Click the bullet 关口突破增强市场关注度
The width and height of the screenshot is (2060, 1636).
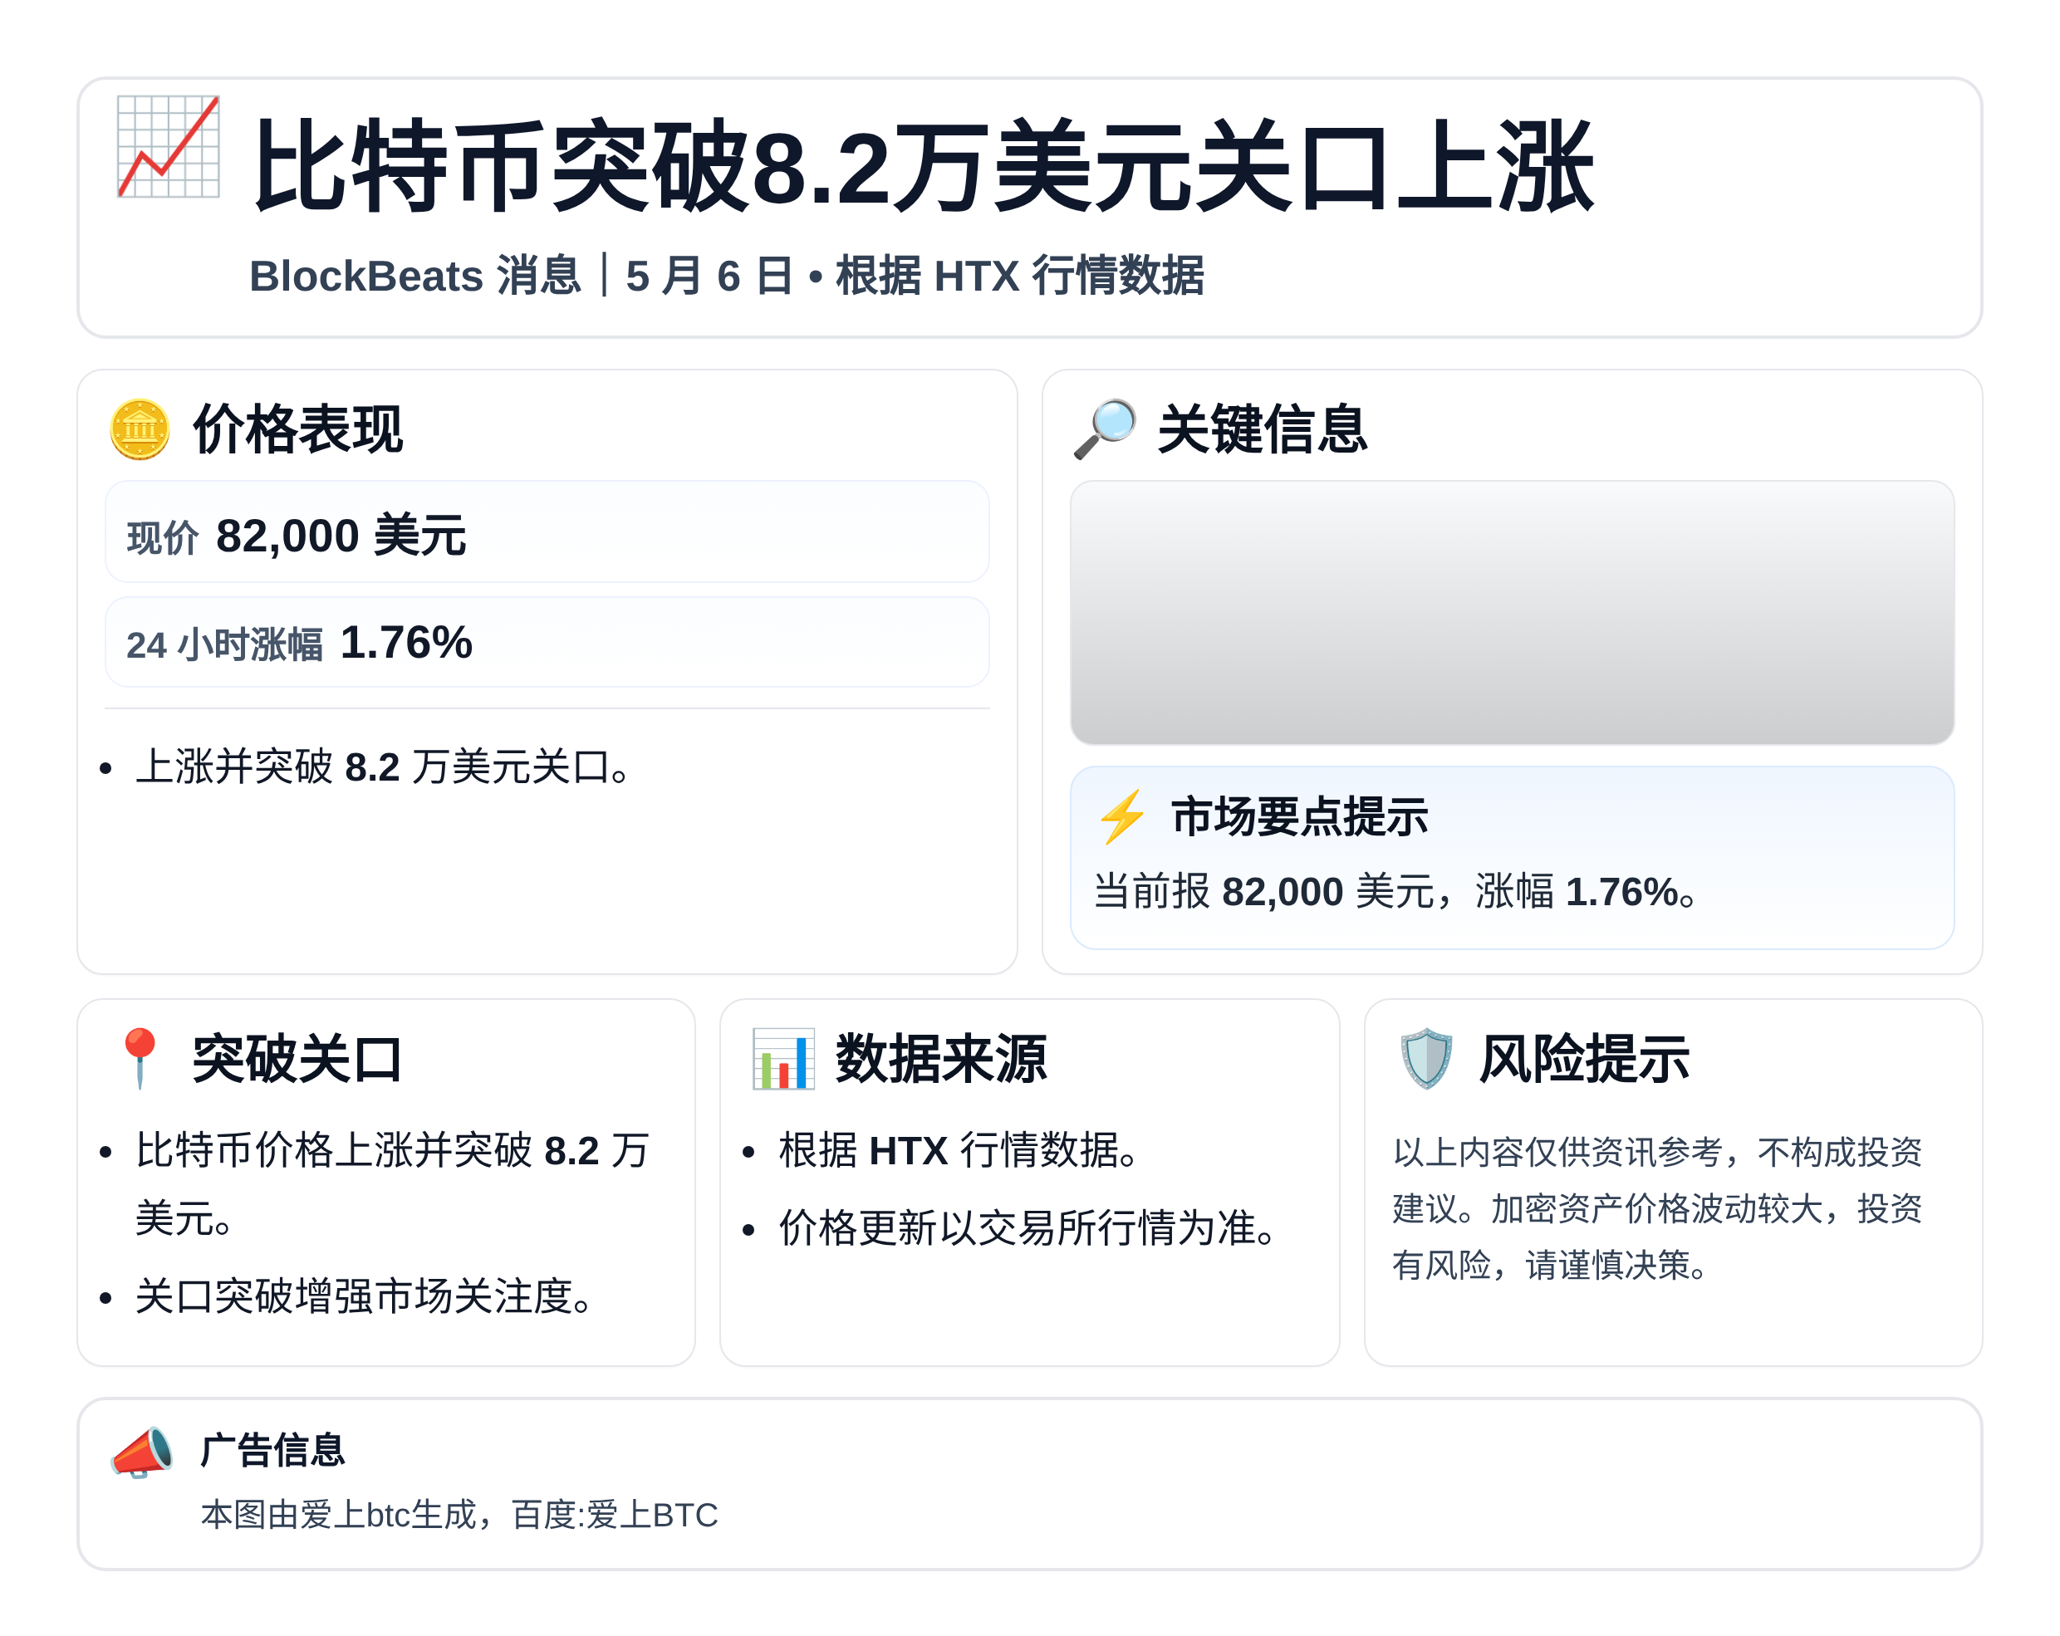tap(365, 1296)
